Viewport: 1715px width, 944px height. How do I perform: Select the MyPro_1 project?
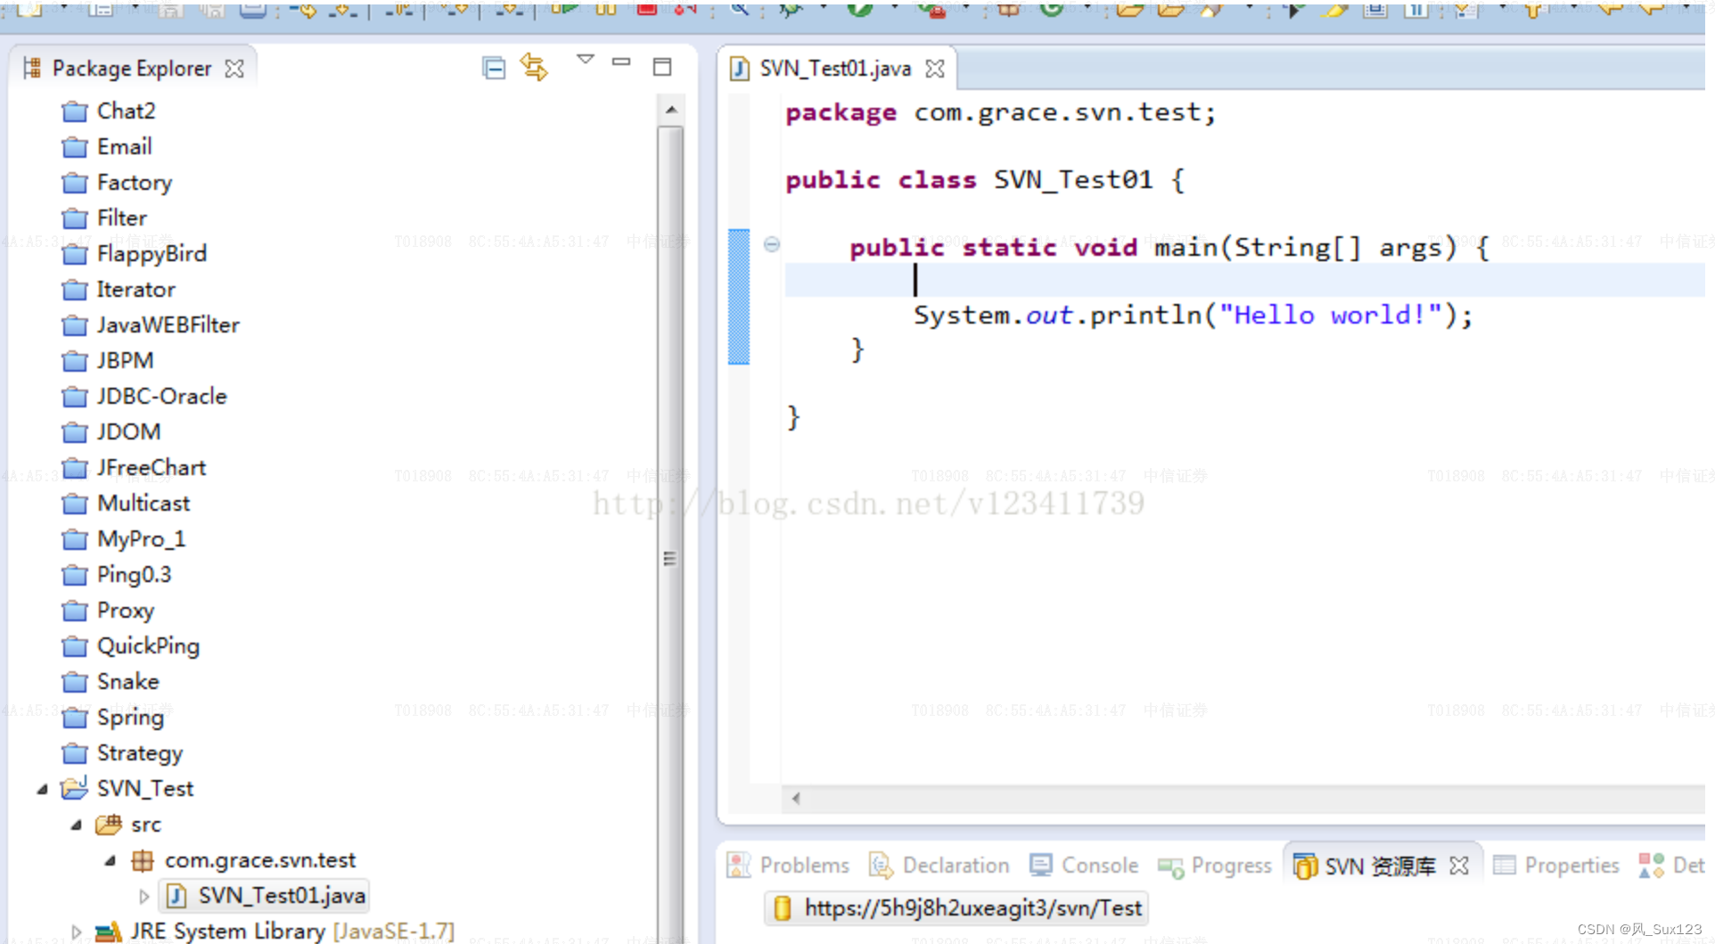pyautogui.click(x=141, y=539)
